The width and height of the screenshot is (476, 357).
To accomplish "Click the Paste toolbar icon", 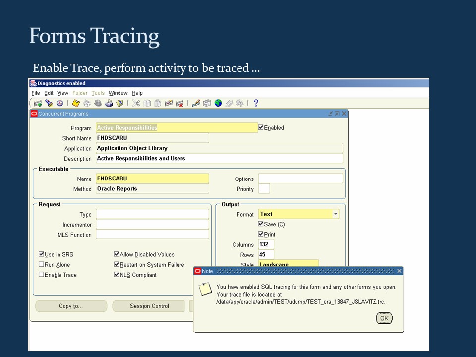I will tap(158, 103).
